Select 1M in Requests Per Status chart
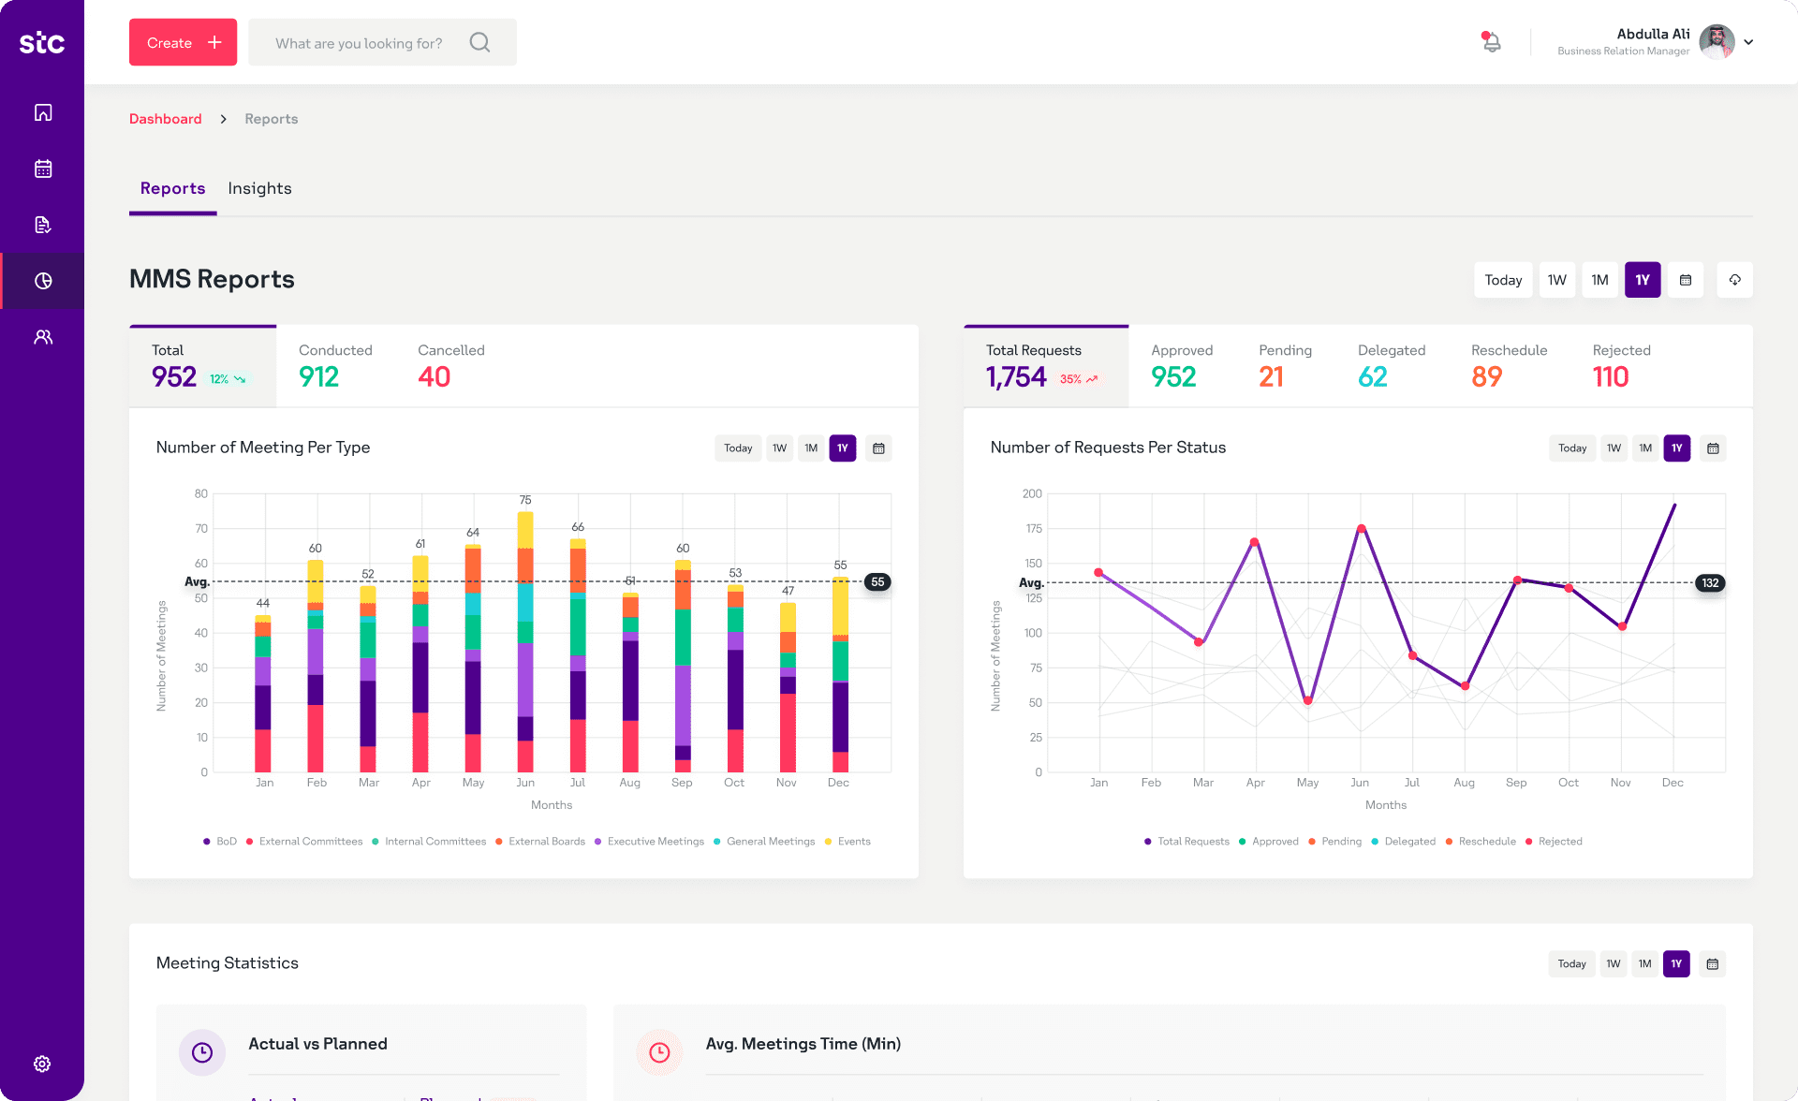The width and height of the screenshot is (1798, 1101). (1645, 448)
